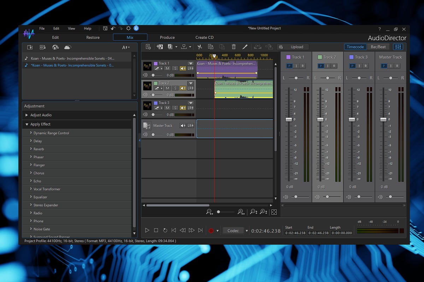Click the scissors split tool in the toolbar
The image size is (424, 282).
200,47
